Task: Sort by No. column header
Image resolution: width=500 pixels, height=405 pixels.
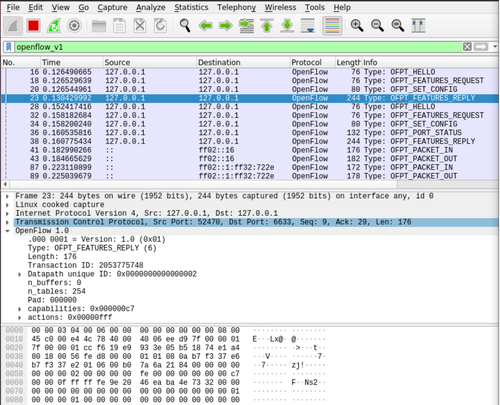Action: point(21,63)
